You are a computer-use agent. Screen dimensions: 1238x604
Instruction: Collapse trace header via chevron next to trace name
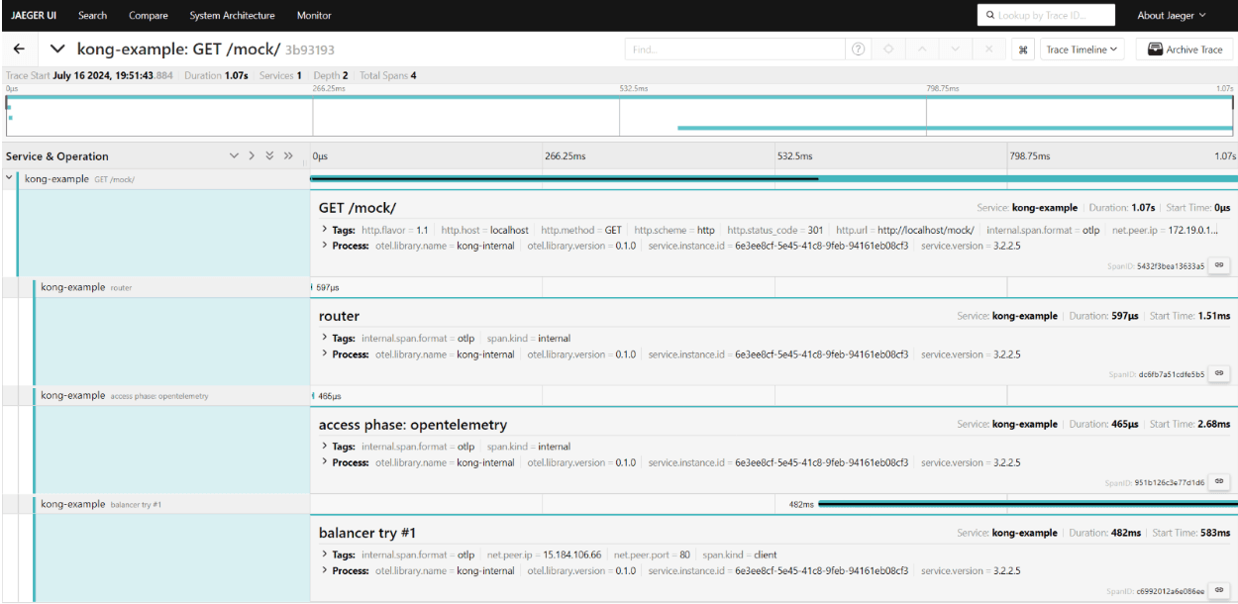56,48
